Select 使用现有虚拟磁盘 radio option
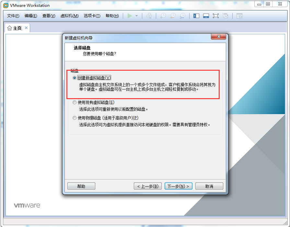 [x=75, y=102]
